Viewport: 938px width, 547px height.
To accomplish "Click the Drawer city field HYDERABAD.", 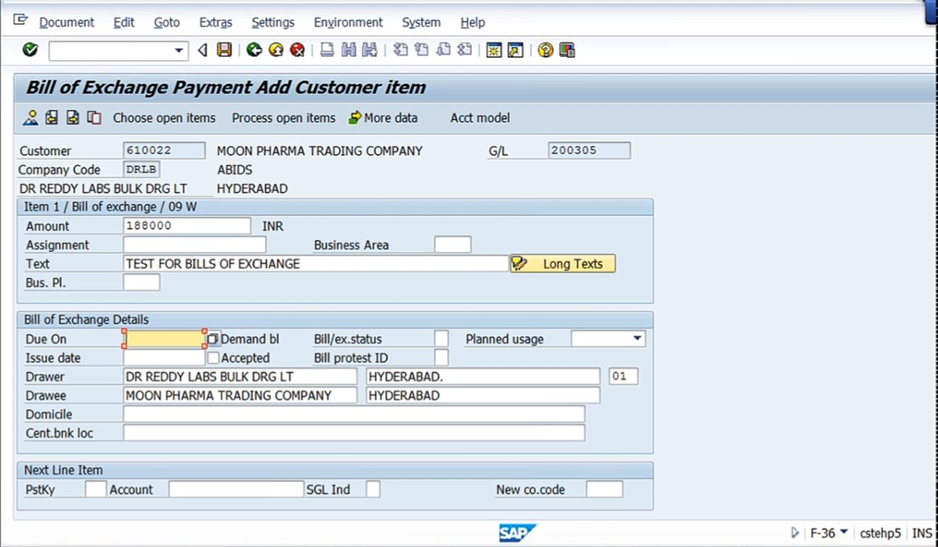I will pyautogui.click(x=483, y=377).
